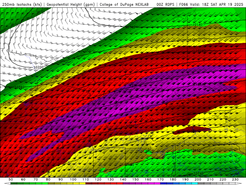Click the 'F066' forecast hour label
This screenshot has height=185, width=246.
pos(183,4)
